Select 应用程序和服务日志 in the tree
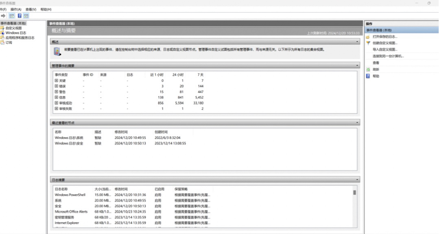The height and width of the screenshot is (234, 439). [x=20, y=38]
